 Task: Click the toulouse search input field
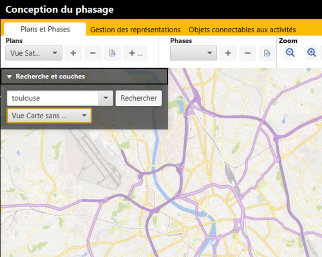point(53,98)
